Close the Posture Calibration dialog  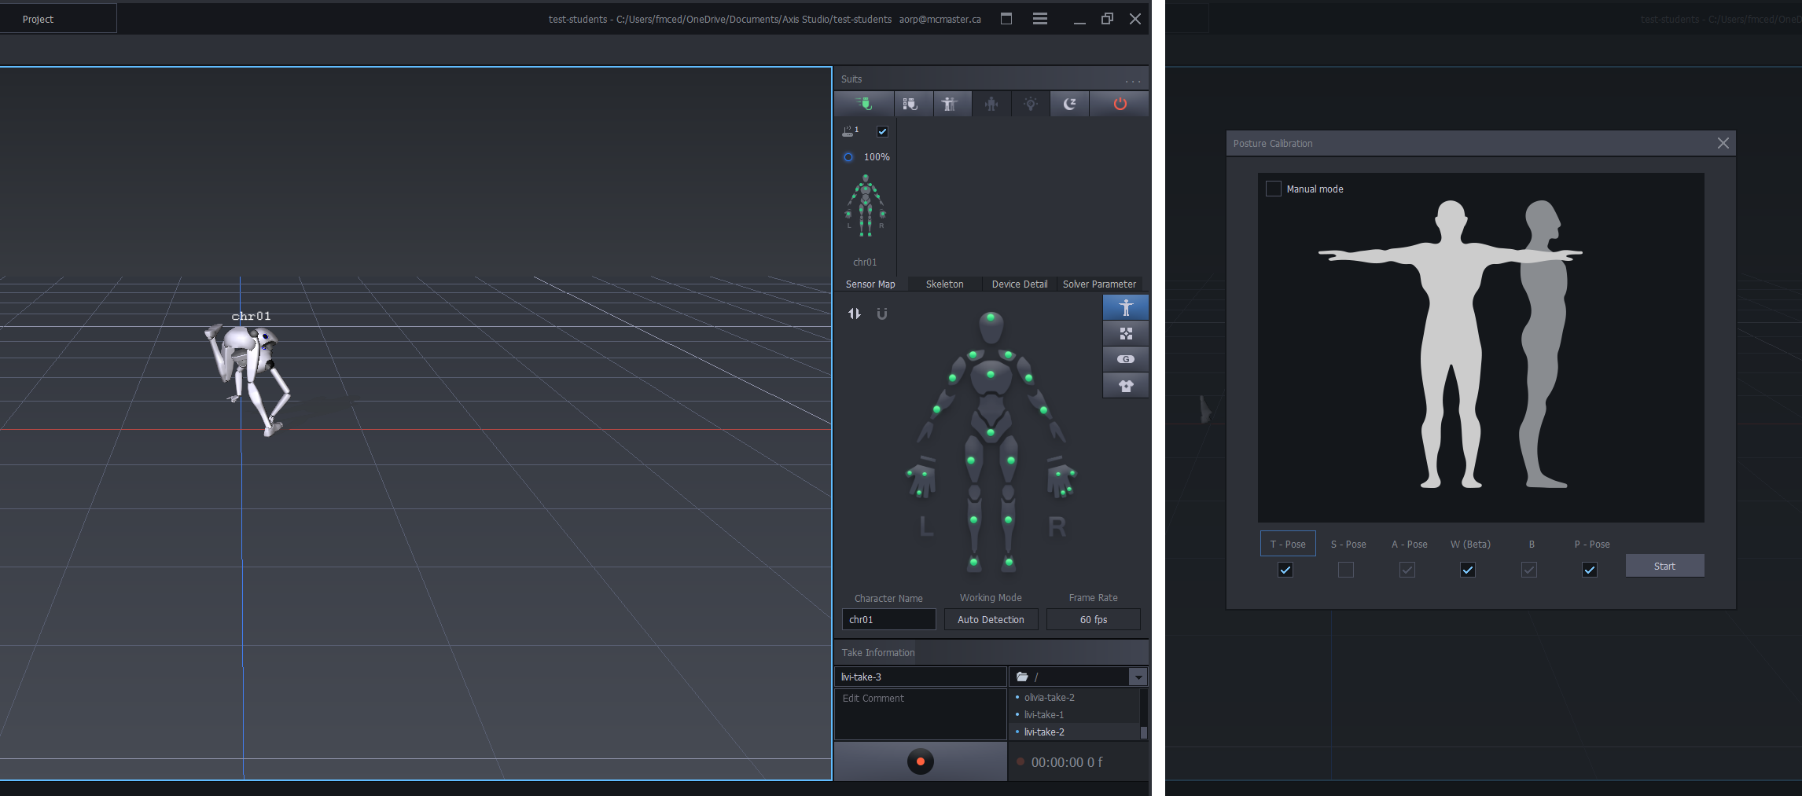pos(1723,143)
